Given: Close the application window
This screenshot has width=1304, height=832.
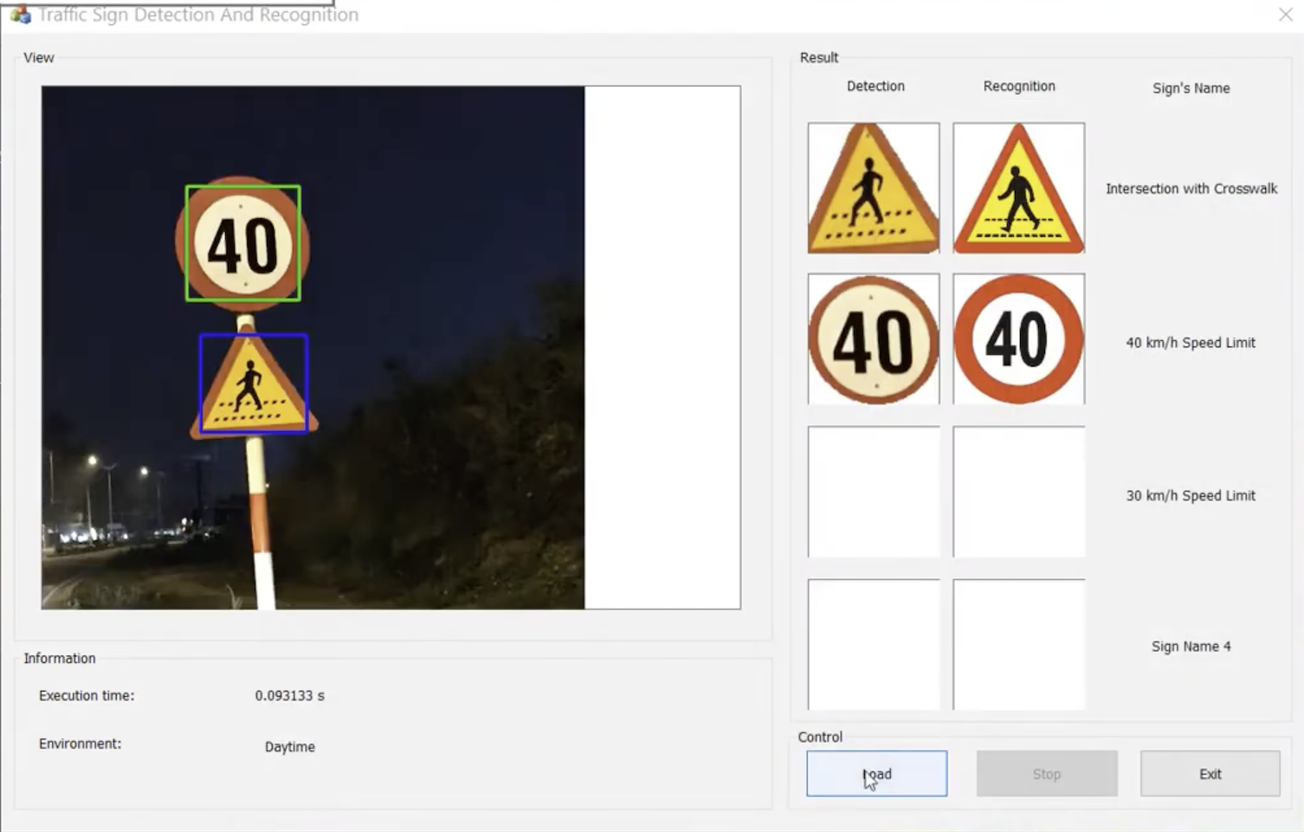Looking at the screenshot, I should (x=1285, y=15).
